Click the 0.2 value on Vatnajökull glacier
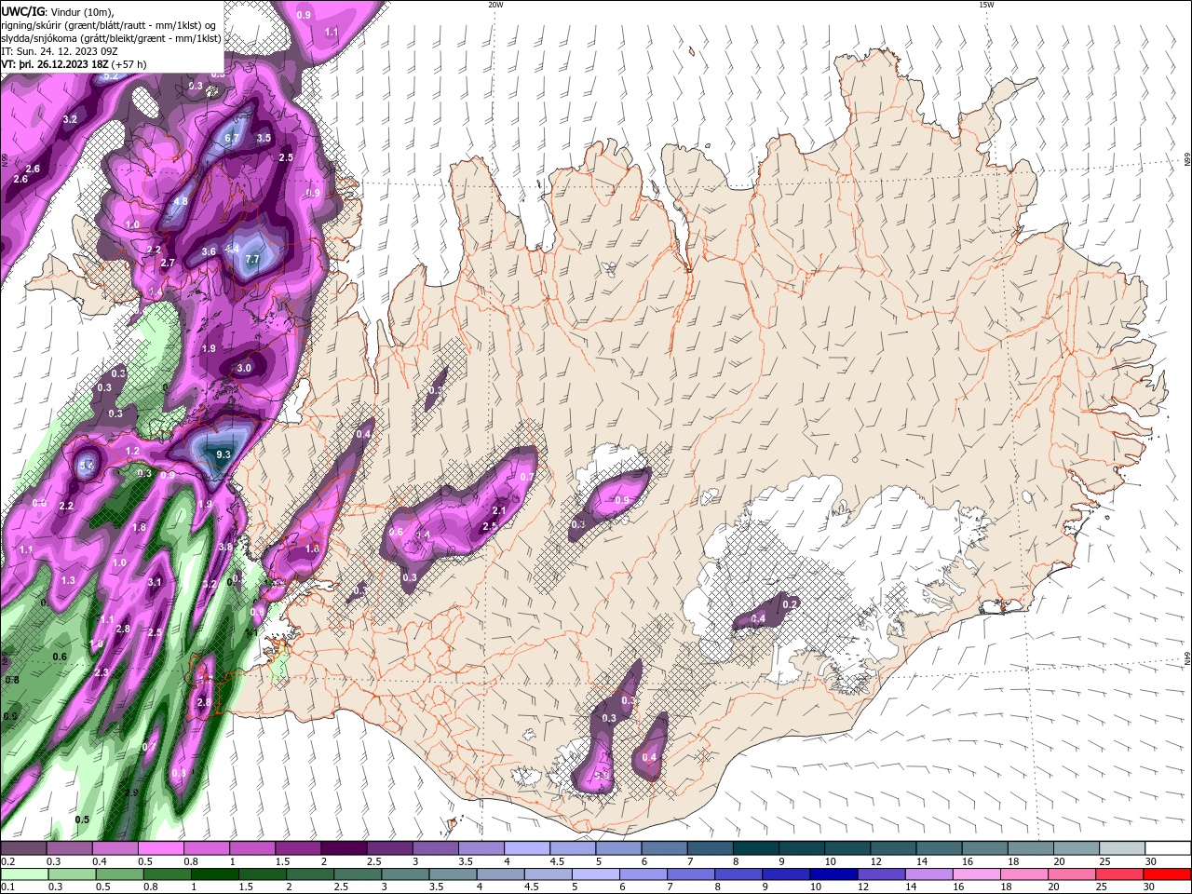Image resolution: width=1192 pixels, height=894 pixels. click(x=790, y=603)
